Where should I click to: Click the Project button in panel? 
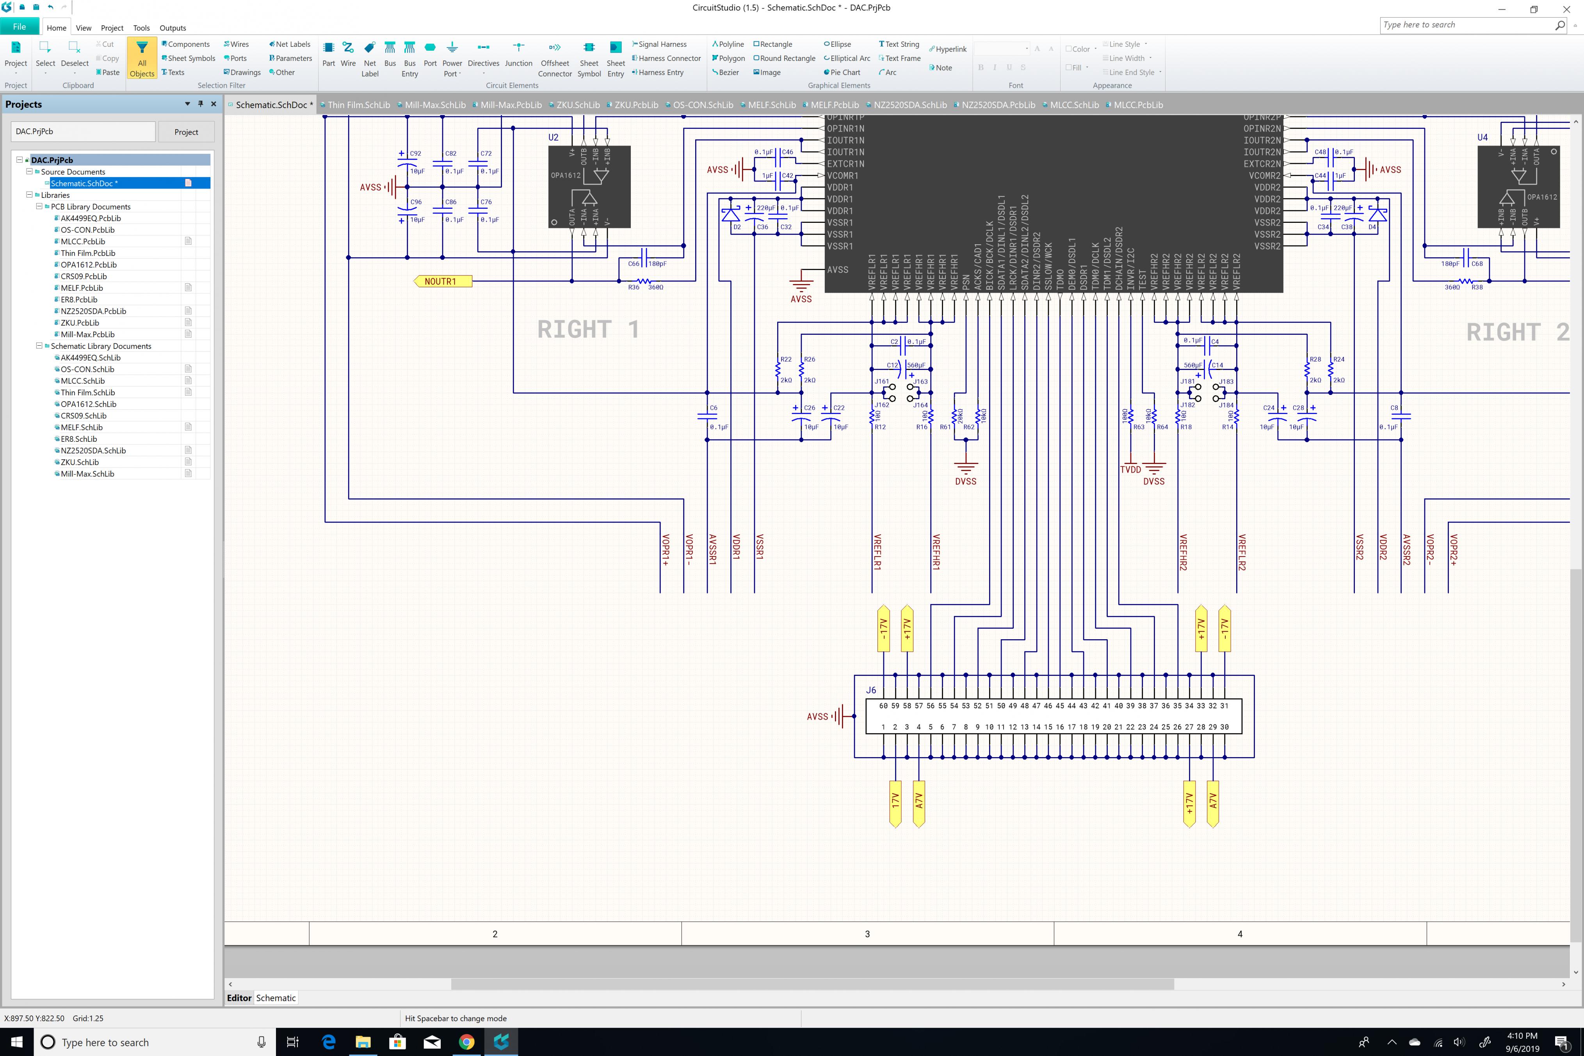tap(186, 132)
